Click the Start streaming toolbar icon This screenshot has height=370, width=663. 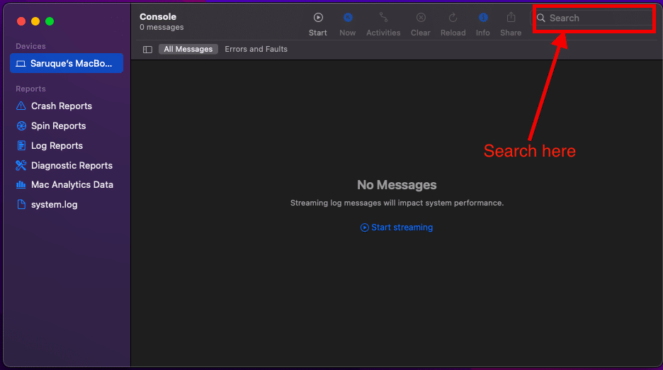point(318,18)
